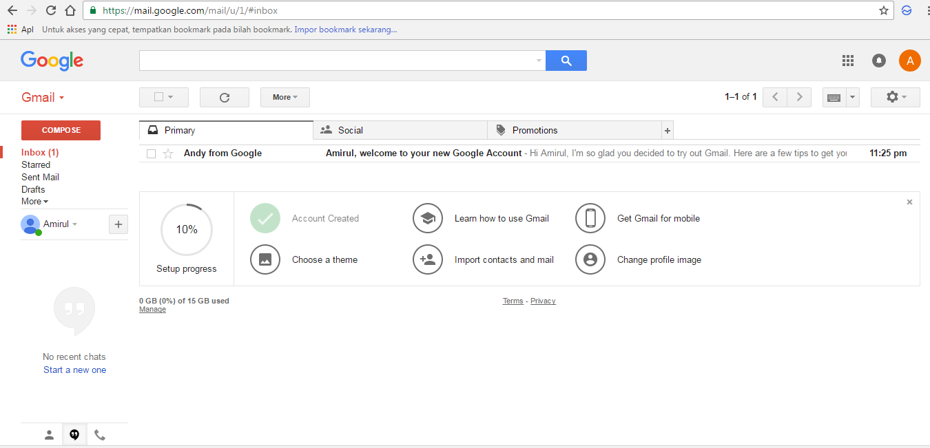Reload the page with browser refresh icon

[51, 10]
